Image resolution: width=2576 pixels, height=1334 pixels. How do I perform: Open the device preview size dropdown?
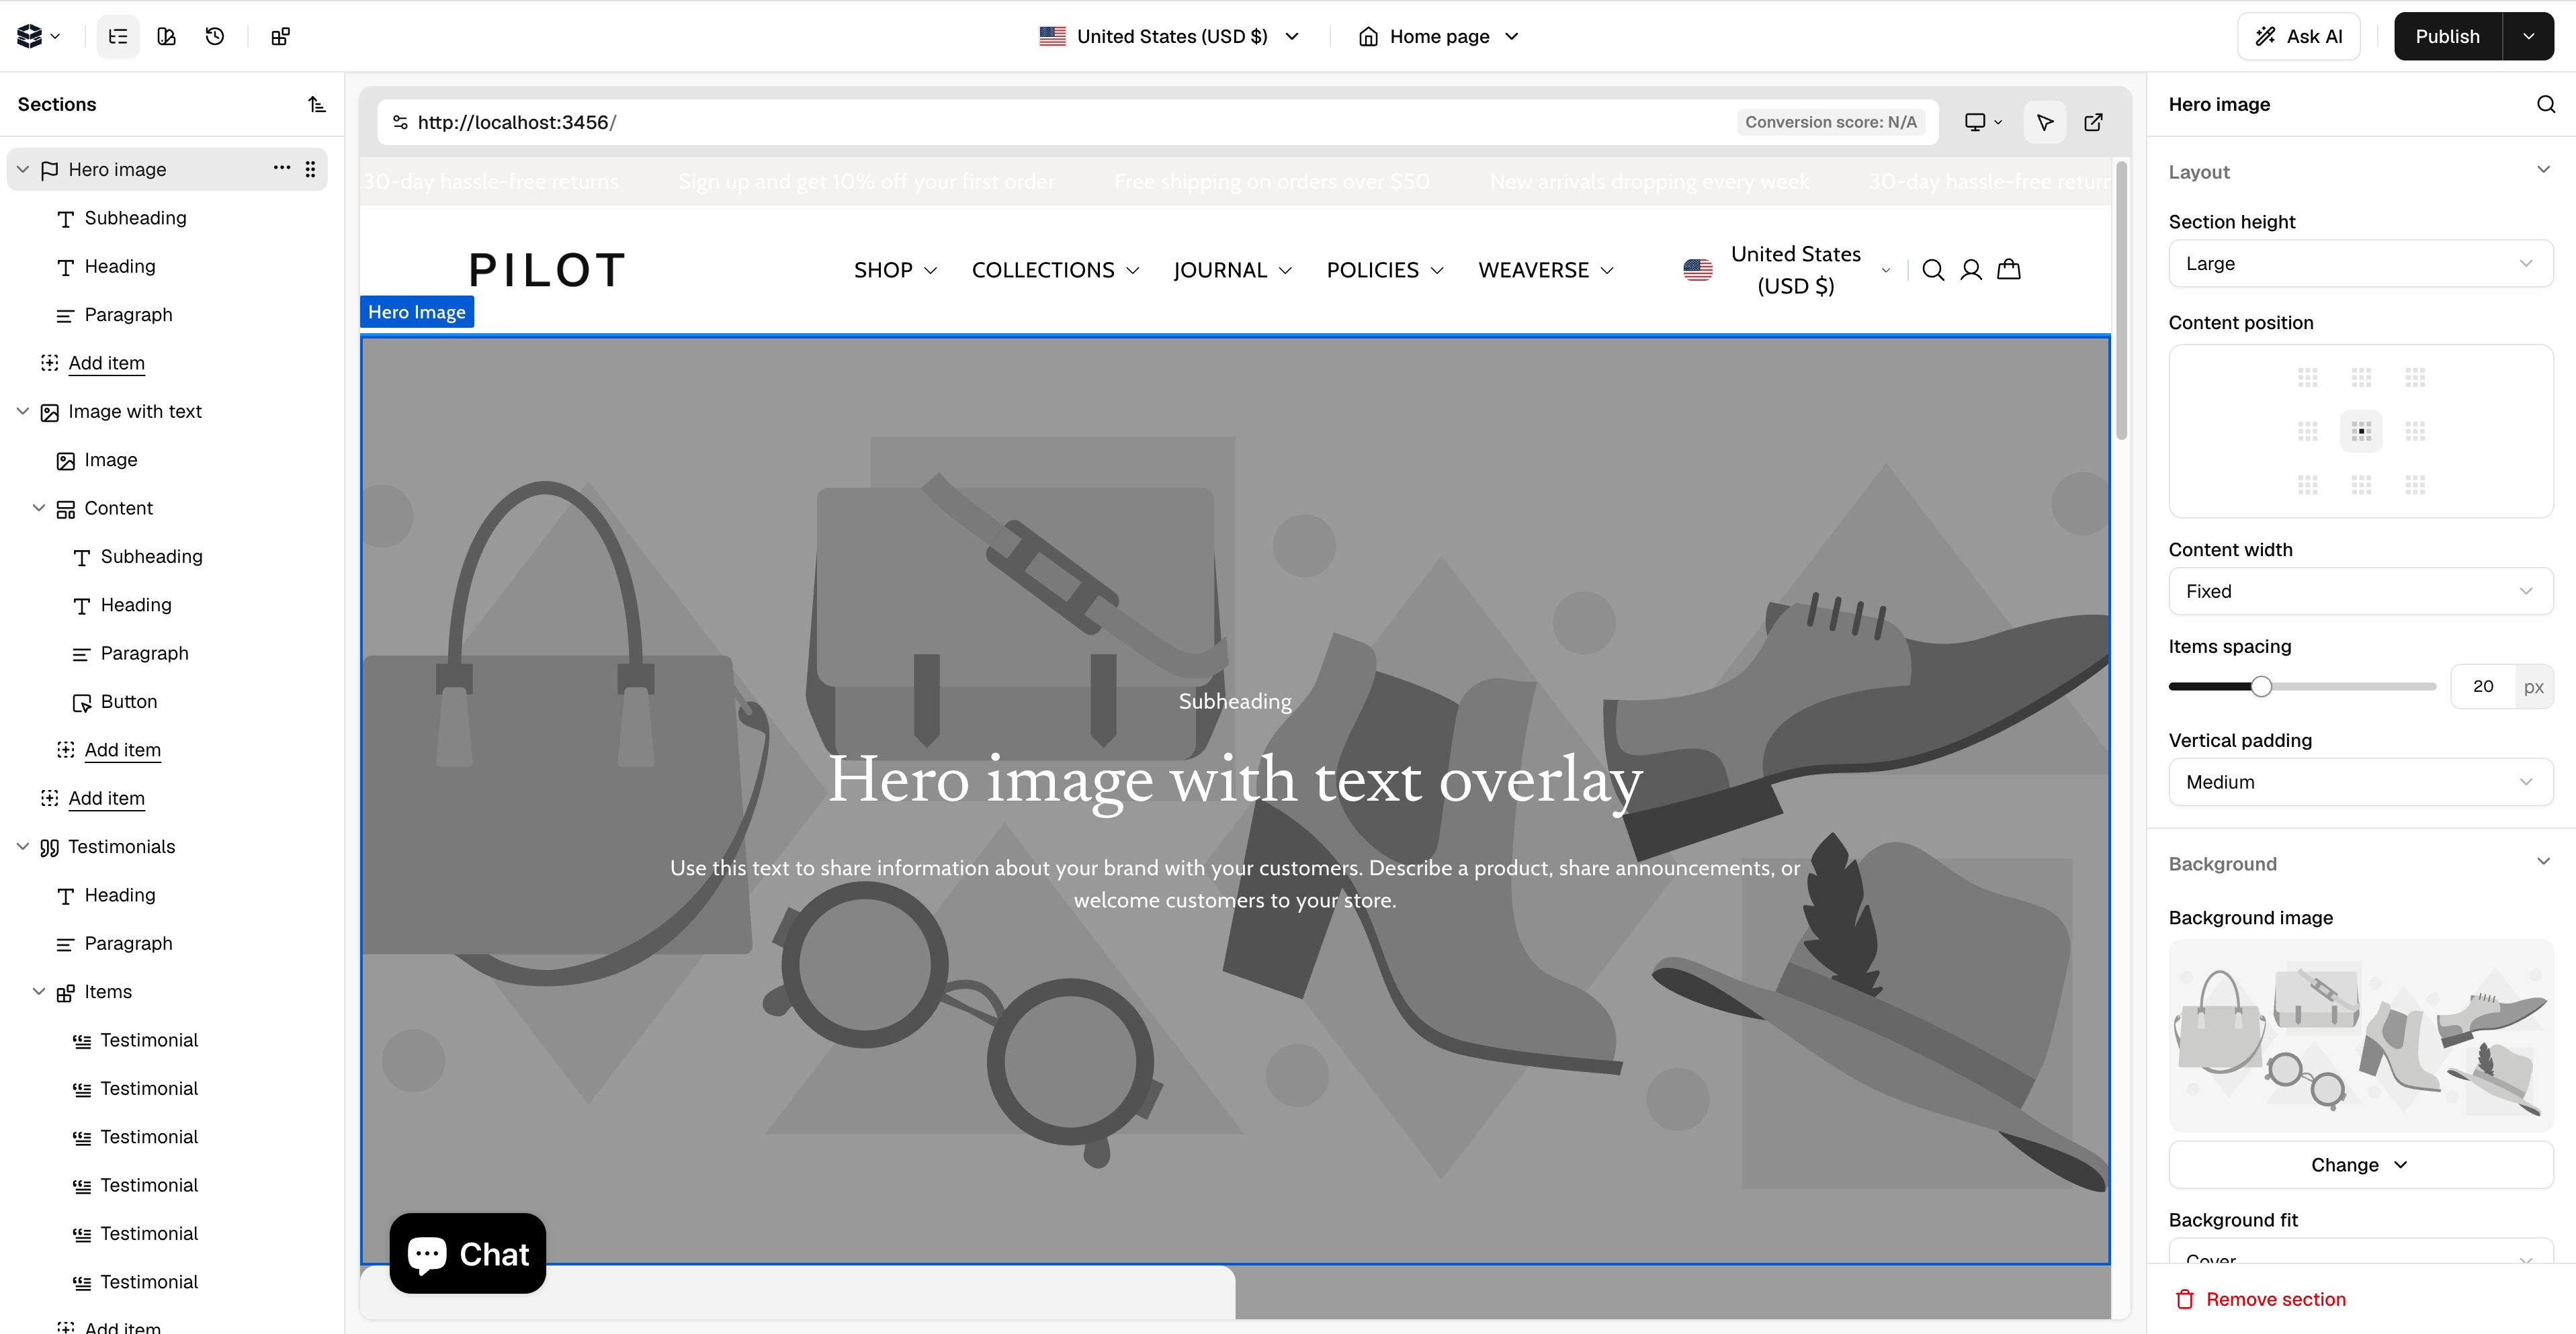click(x=1983, y=122)
